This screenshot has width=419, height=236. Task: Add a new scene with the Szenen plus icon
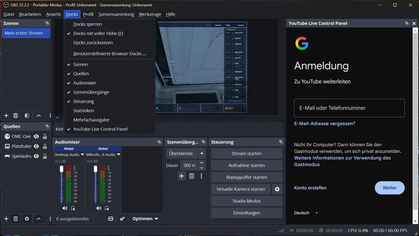click(x=6, y=116)
